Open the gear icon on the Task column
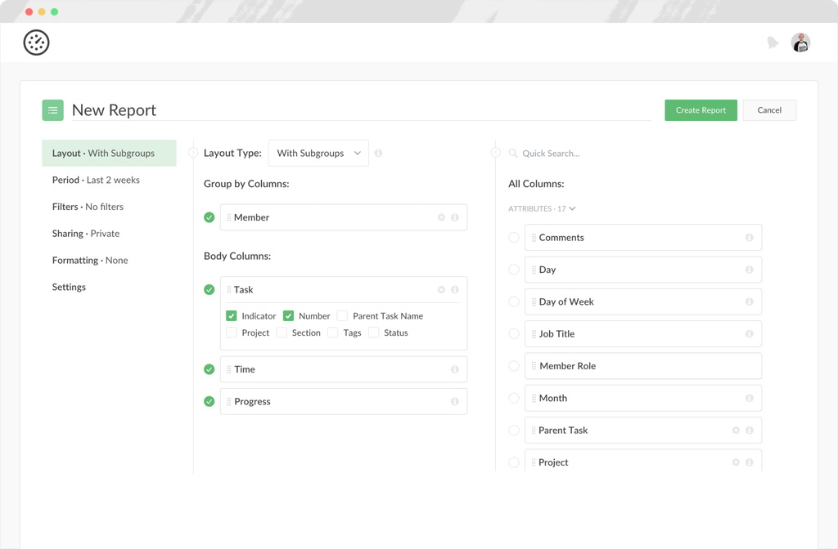The image size is (838, 549). [441, 289]
